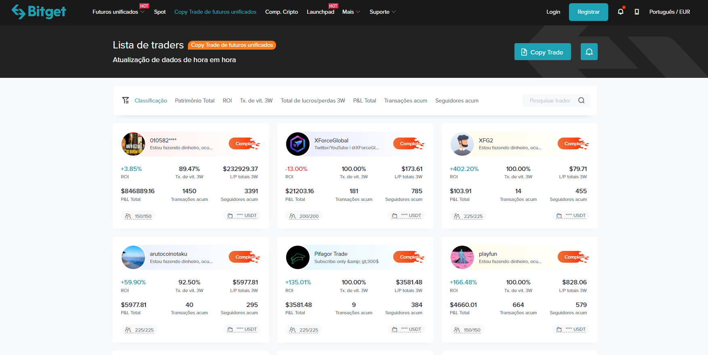Viewport: 708px width, 355px height.
Task: Open the Spot menu item
Action: click(160, 12)
